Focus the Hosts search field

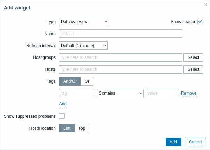coord(121,69)
